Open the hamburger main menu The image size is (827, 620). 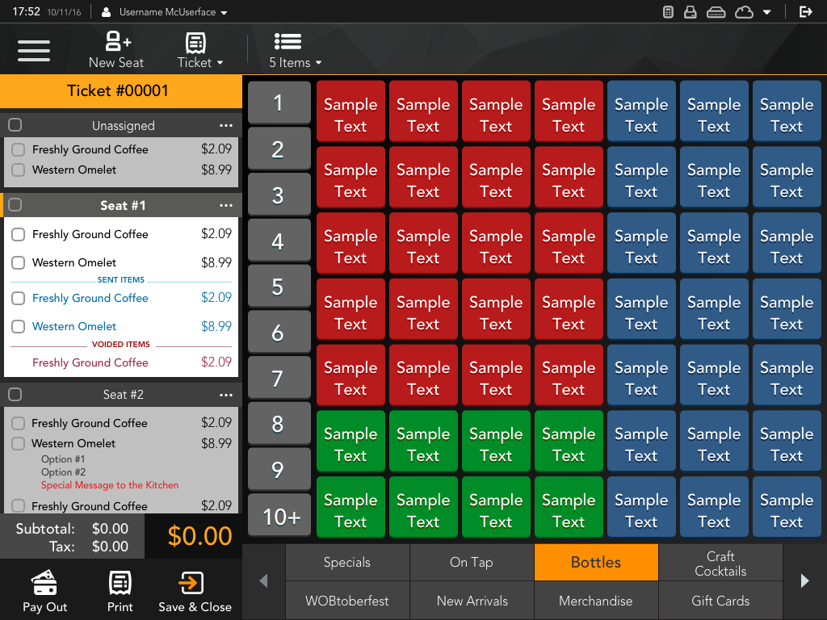34,51
